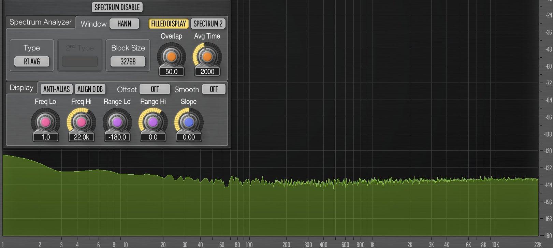Open the HANN window type selector
Screen dimensions: 553x248
pyautogui.click(x=124, y=24)
